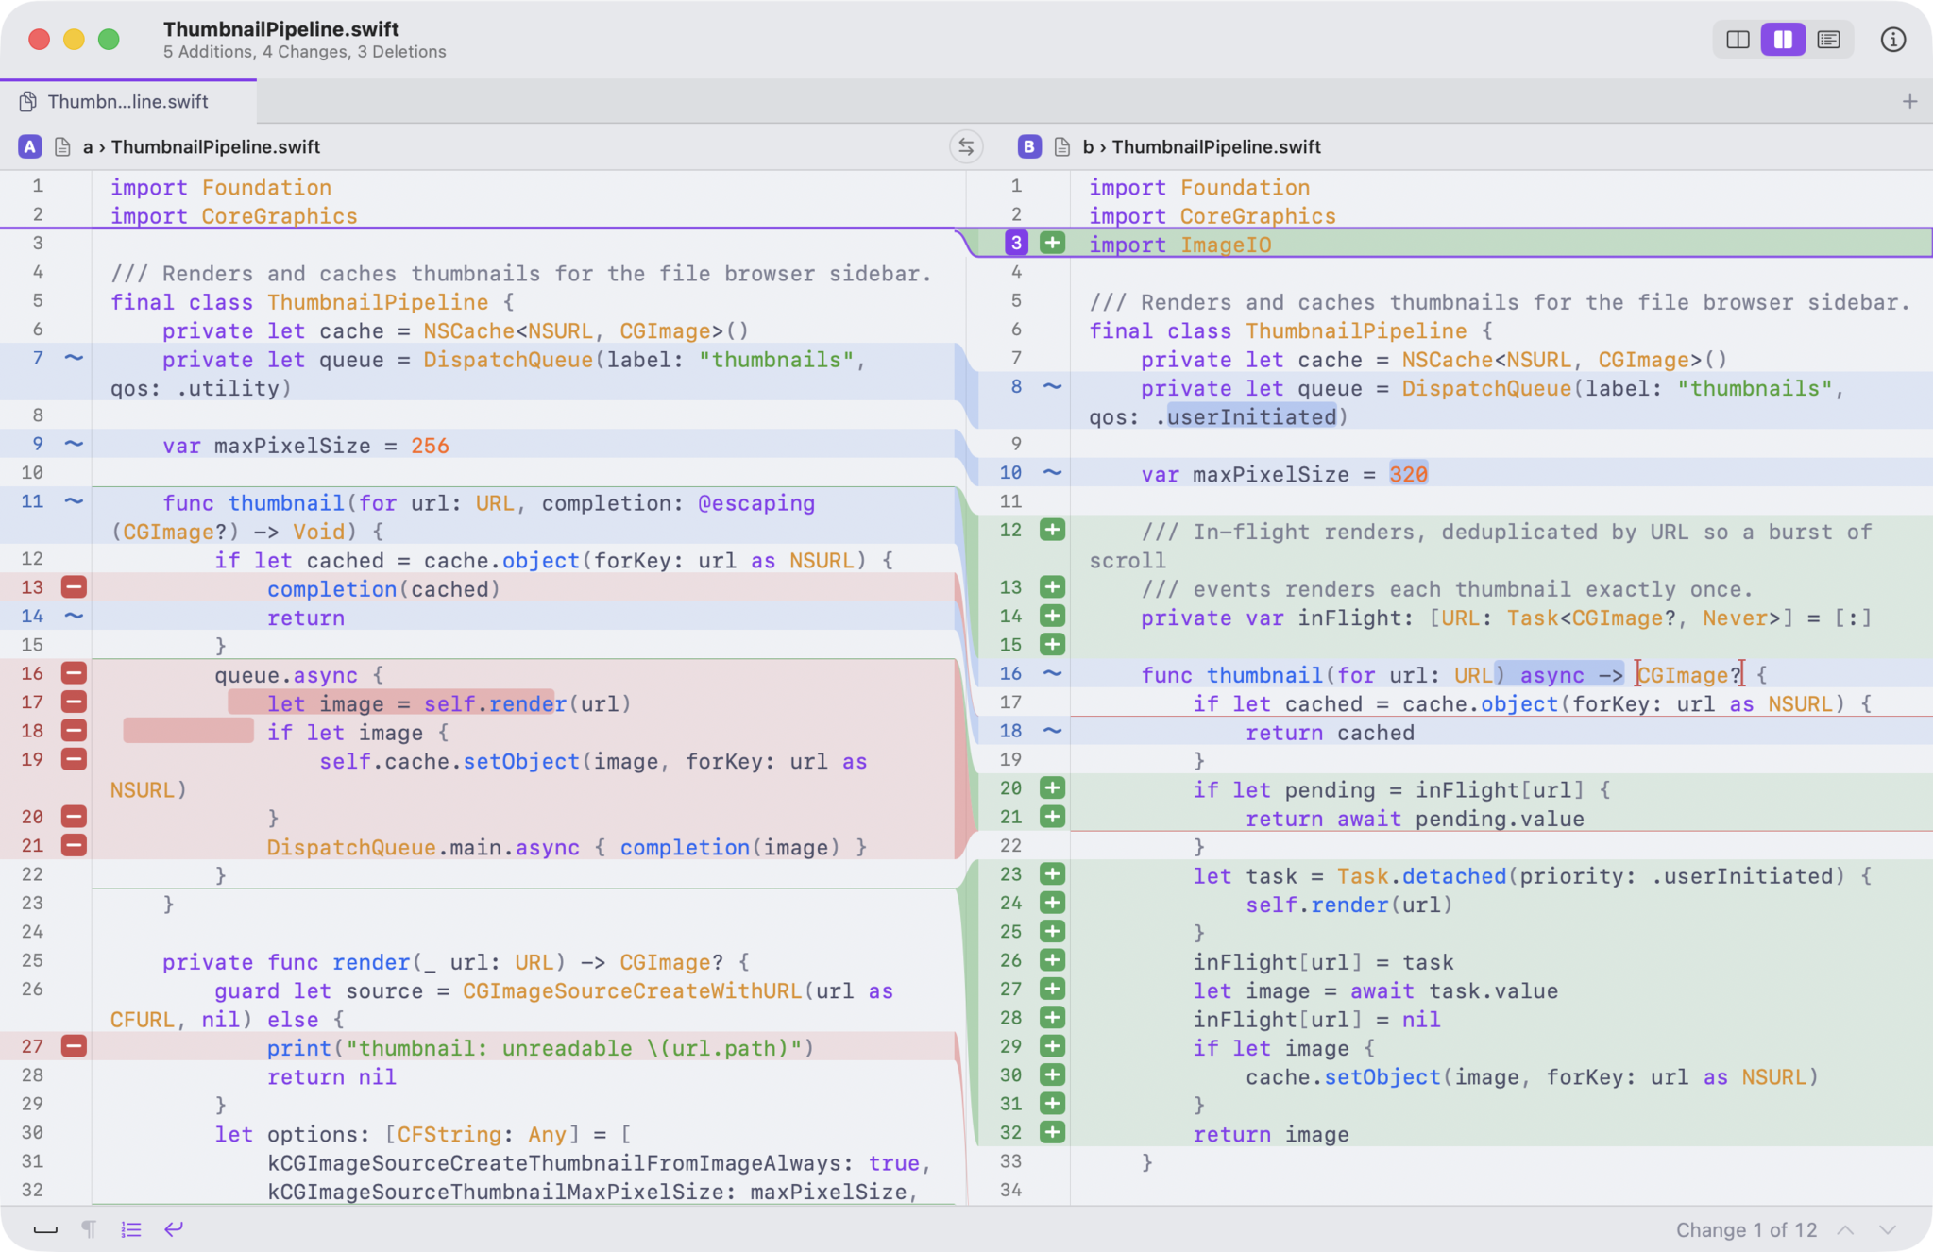The height and width of the screenshot is (1252, 1933).
Task: Click 'b › ThumbnailPipeline.swift' path label
Action: [1201, 147]
